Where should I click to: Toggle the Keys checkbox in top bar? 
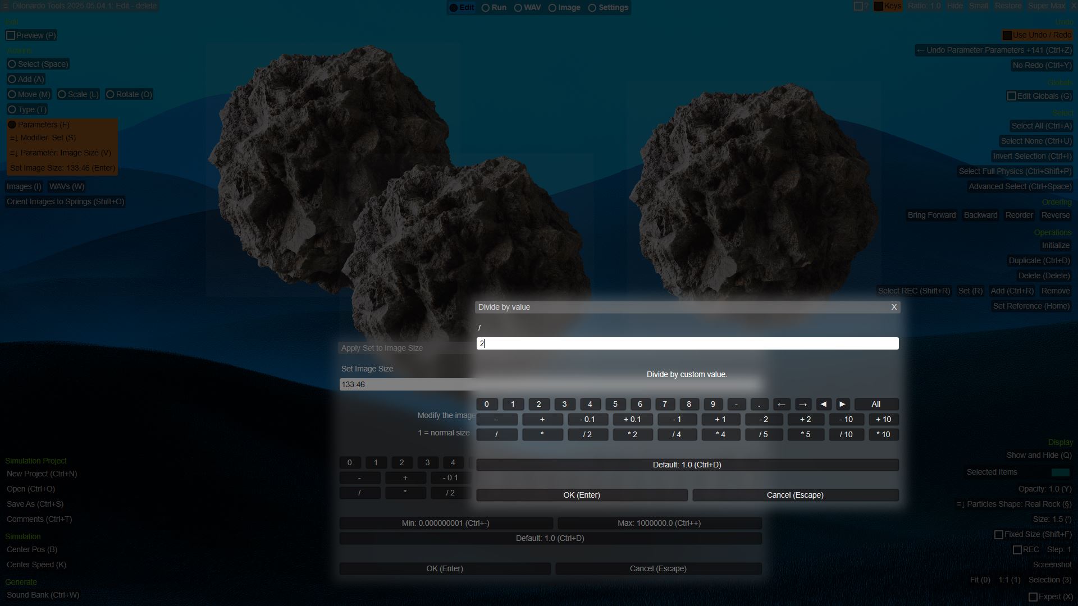879,6
